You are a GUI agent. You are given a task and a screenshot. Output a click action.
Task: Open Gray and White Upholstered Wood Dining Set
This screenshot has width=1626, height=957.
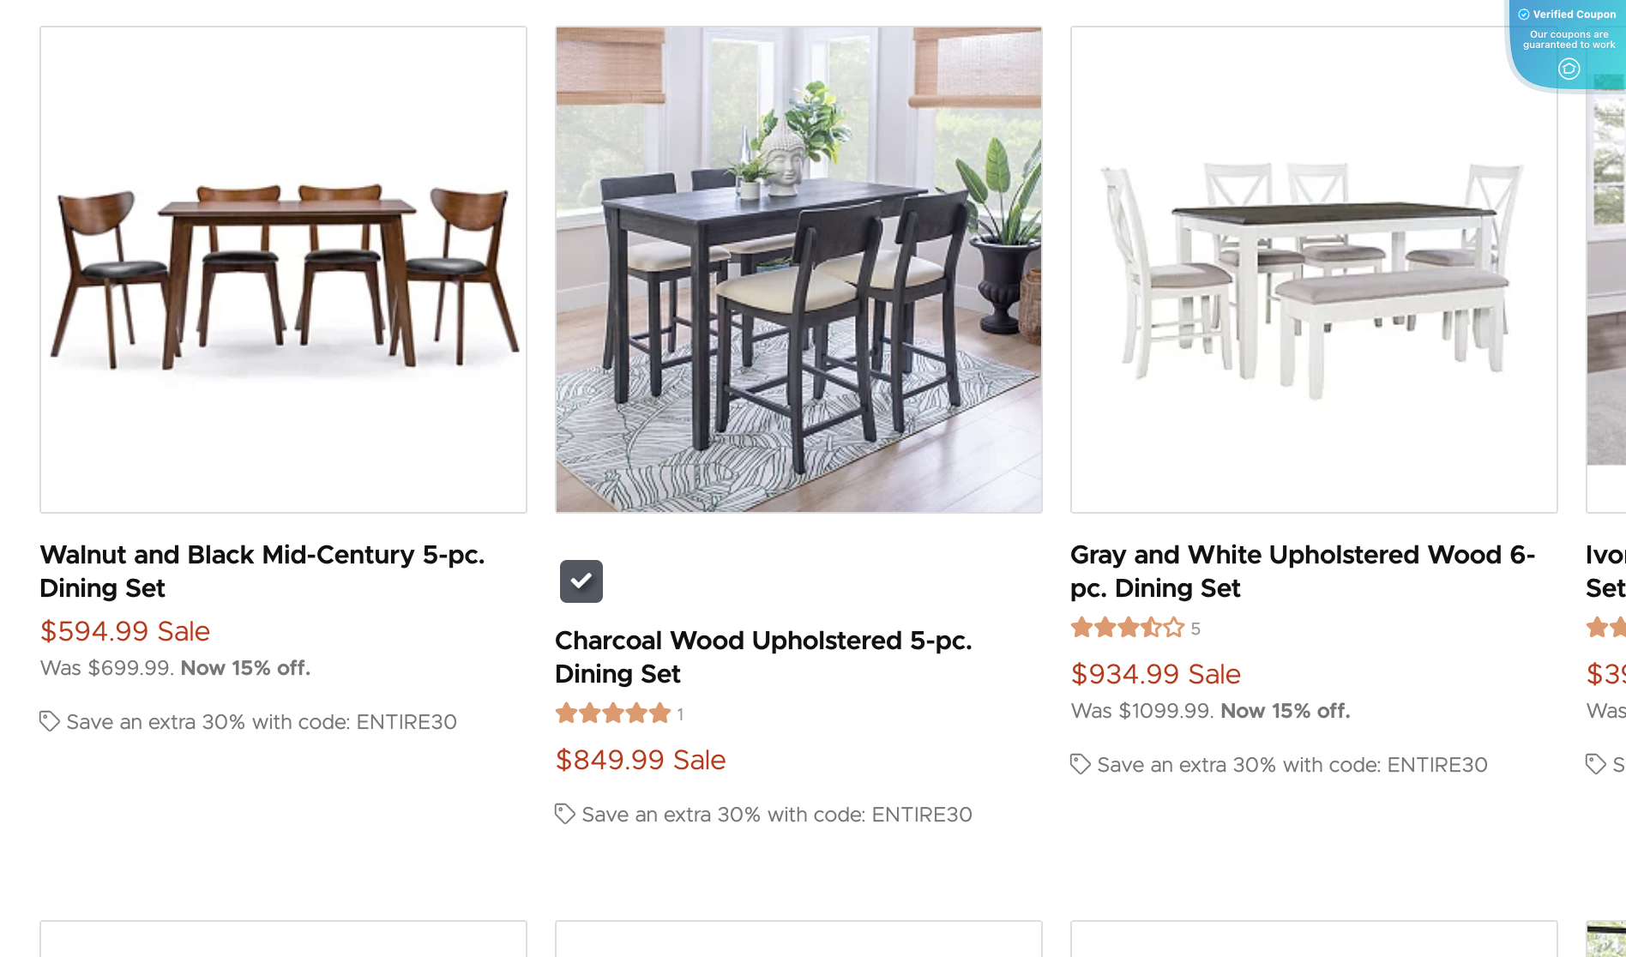pos(1302,571)
